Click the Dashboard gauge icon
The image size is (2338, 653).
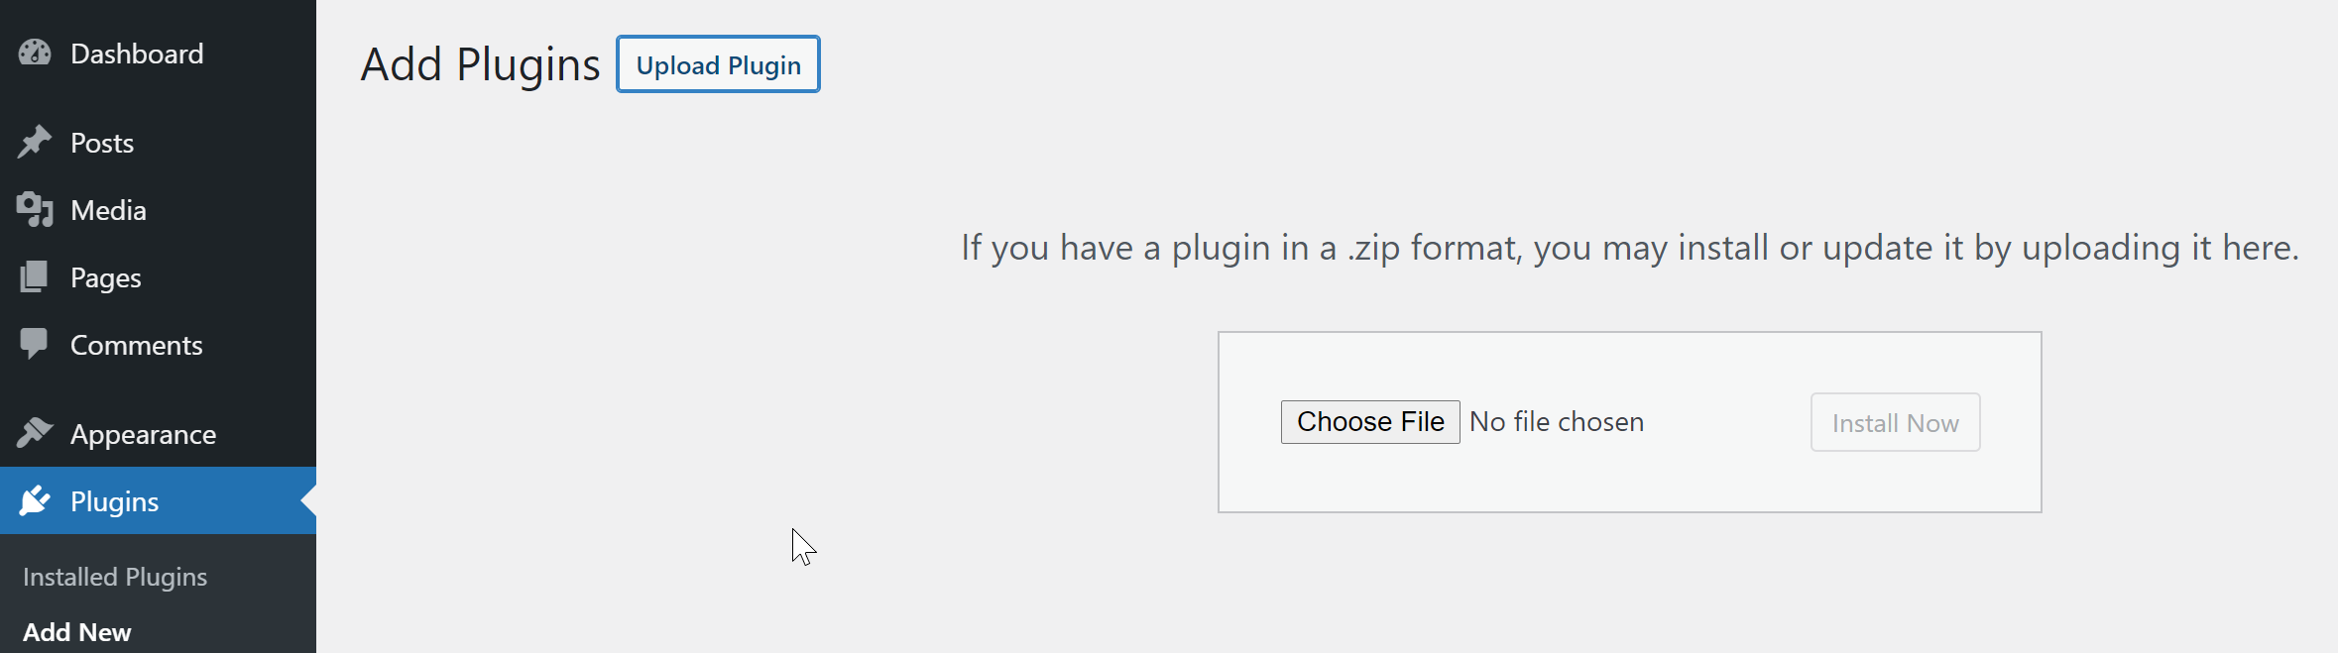[35, 53]
